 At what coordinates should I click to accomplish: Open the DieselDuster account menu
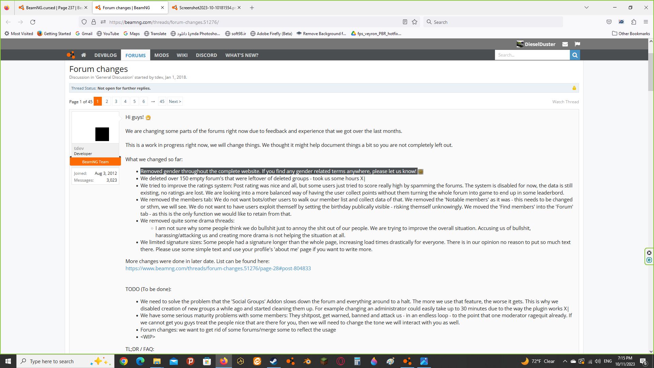[x=536, y=44]
